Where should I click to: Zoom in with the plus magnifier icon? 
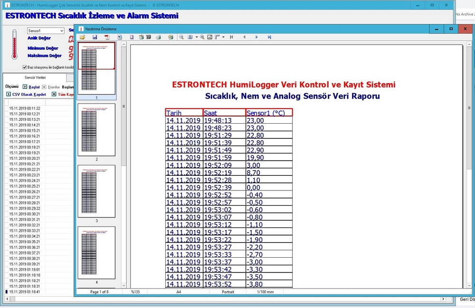pyautogui.click(x=202, y=37)
